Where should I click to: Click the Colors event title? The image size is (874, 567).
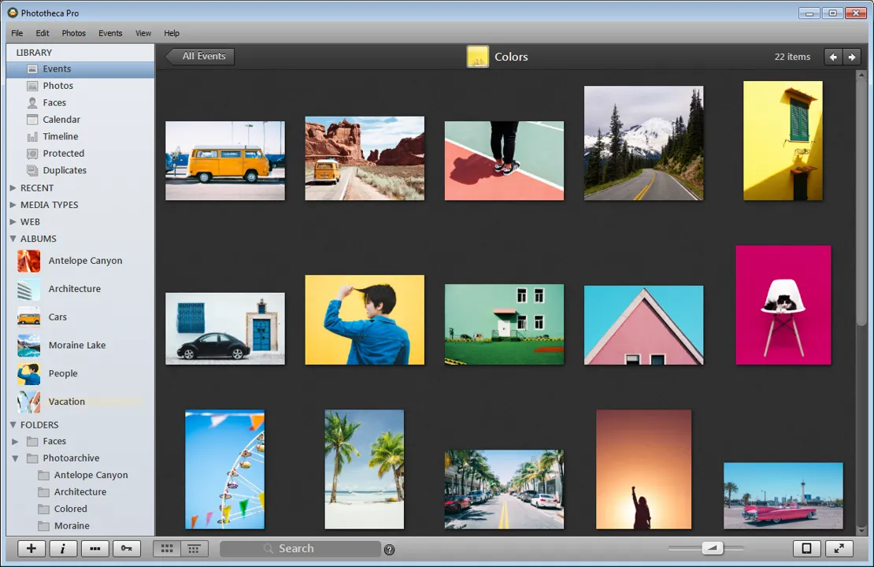(511, 57)
